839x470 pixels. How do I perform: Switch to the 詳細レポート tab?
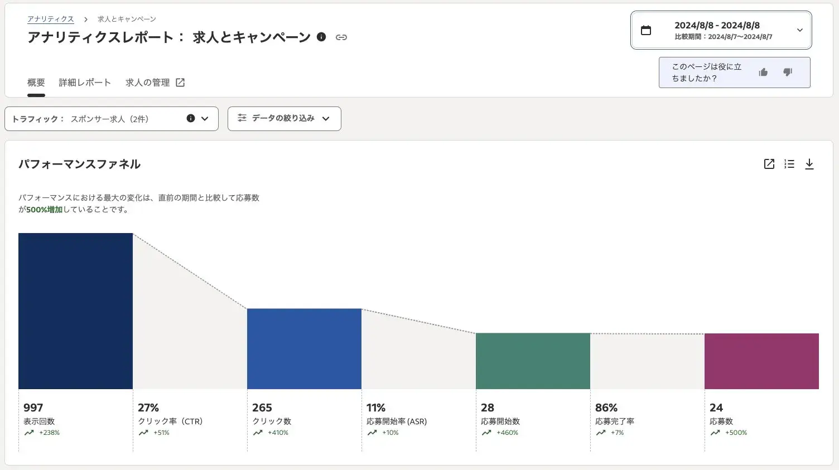tap(85, 83)
